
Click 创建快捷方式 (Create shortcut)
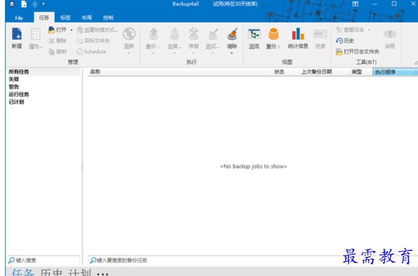pyautogui.click(x=98, y=30)
